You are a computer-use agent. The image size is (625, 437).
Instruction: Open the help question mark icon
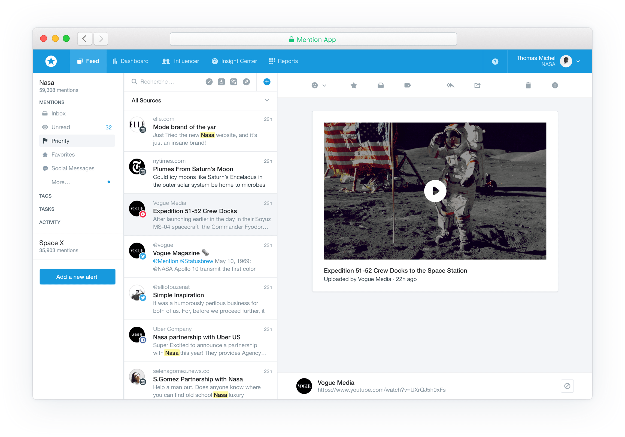(495, 61)
